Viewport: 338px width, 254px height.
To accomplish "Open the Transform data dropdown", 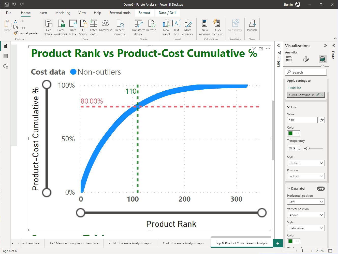I will [138, 34].
